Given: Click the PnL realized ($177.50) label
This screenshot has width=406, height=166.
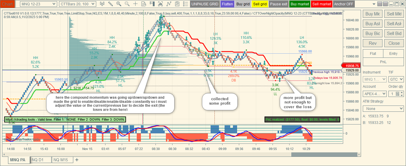Looking at the screenshot, I should tap(302, 119).
